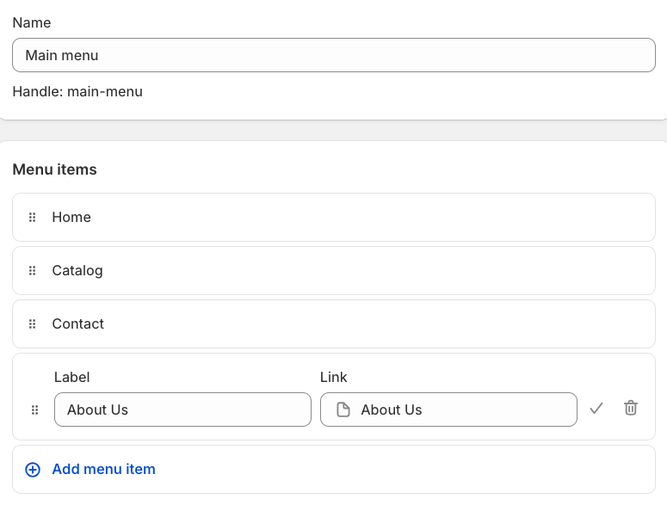Click the Label column label
667x505 pixels.
(72, 377)
